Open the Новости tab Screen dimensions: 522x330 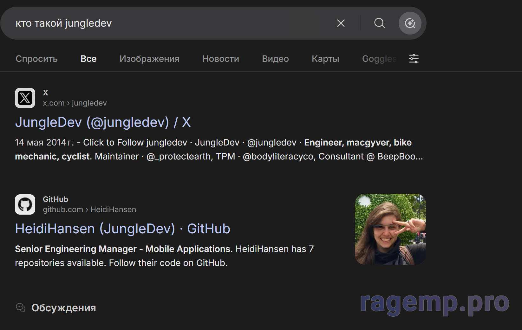pyautogui.click(x=221, y=59)
